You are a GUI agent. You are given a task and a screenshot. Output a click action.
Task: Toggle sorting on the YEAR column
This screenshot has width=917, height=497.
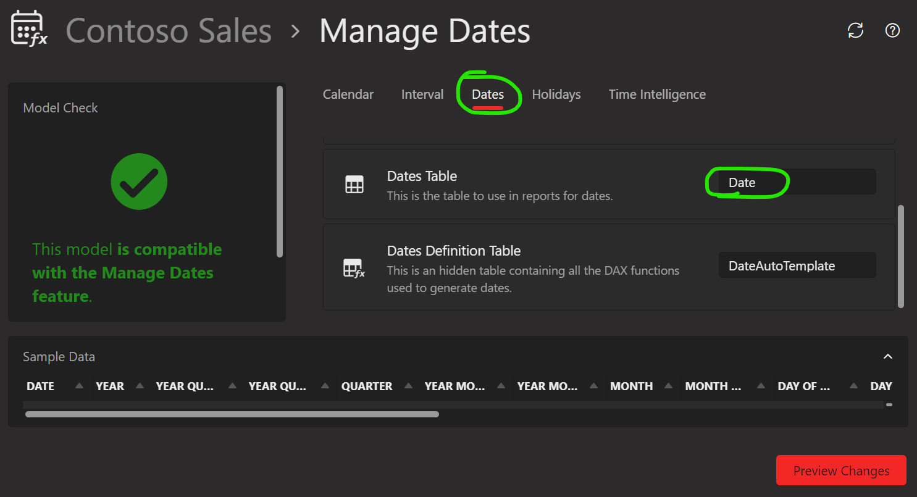click(139, 385)
